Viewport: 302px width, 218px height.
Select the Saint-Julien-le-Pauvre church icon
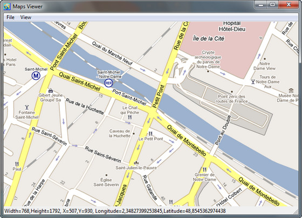click(x=136, y=163)
